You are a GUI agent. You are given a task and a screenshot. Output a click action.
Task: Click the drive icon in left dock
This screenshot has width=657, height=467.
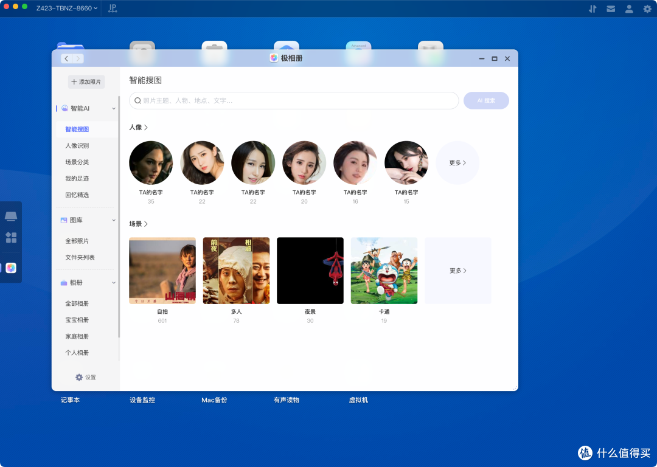click(x=11, y=216)
